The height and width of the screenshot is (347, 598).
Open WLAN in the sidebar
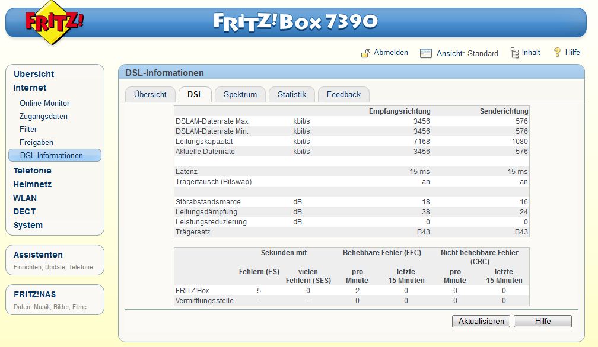(x=25, y=198)
